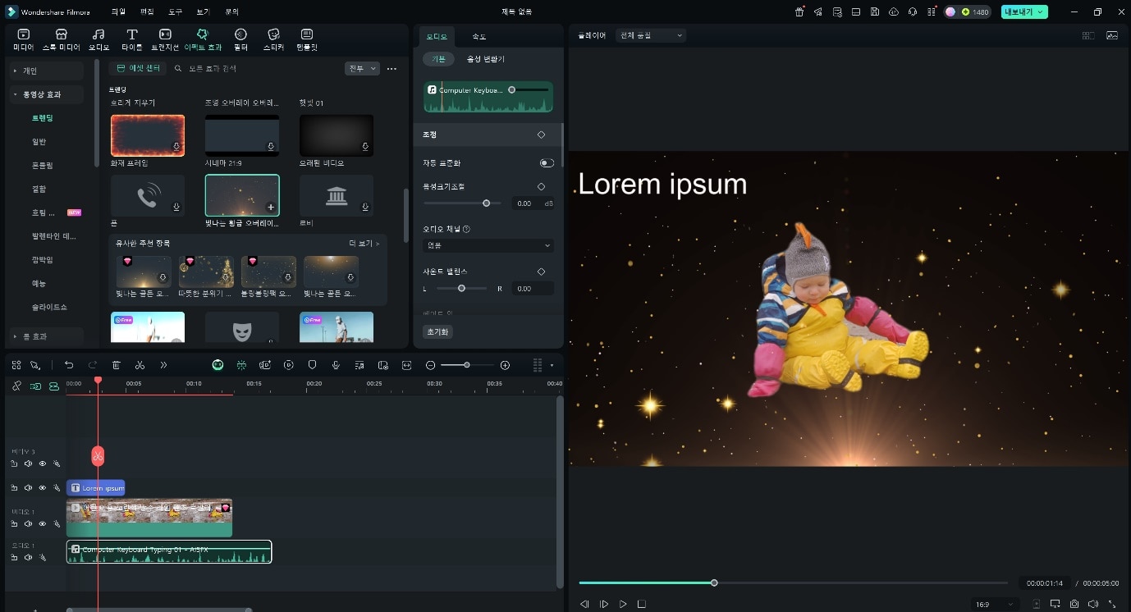1131x612 pixels.
Task: Open the 에셋 센터 button
Action: click(138, 68)
